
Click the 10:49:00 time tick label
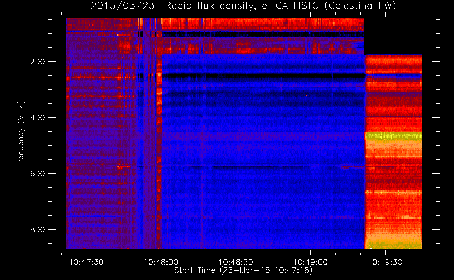click(310, 262)
